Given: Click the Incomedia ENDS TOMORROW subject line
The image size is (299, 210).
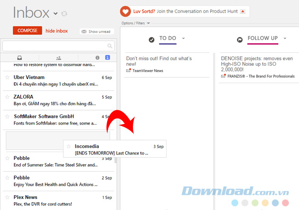Looking at the screenshot, I should click(x=112, y=153).
